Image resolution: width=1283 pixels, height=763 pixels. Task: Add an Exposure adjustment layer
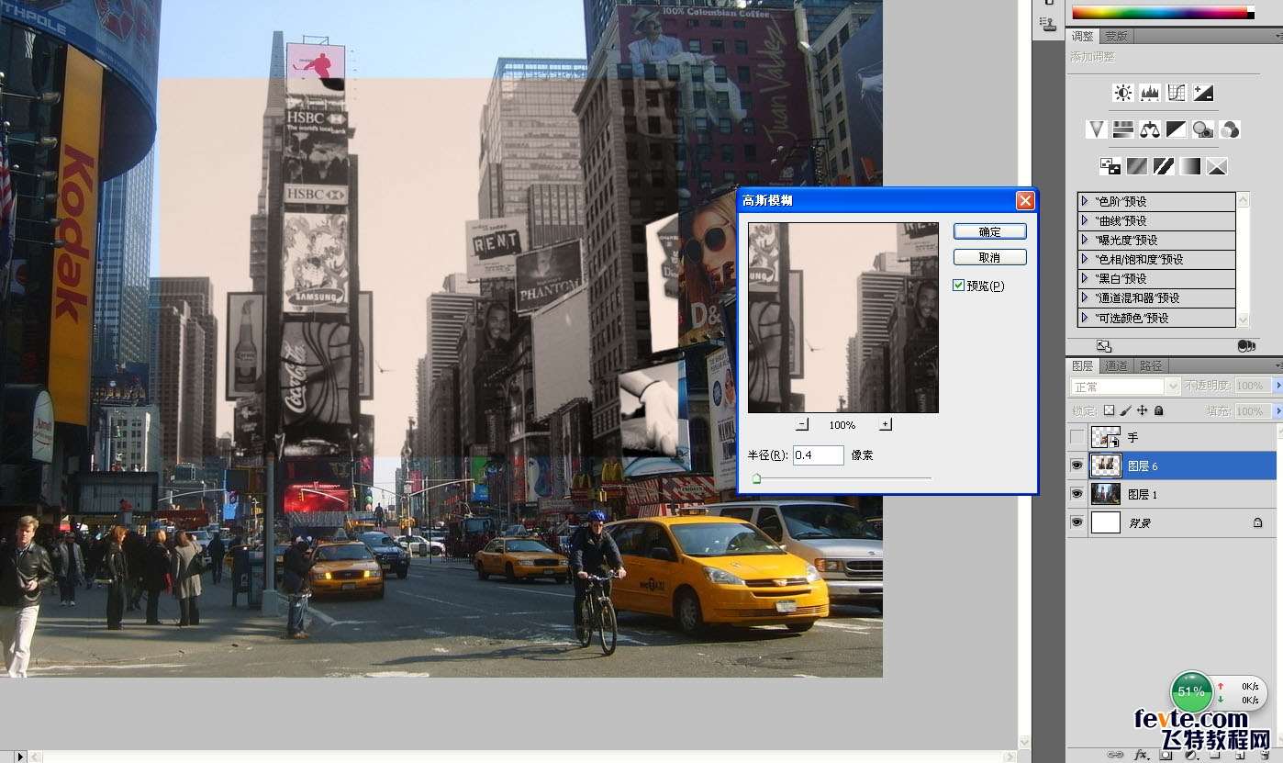1203,93
